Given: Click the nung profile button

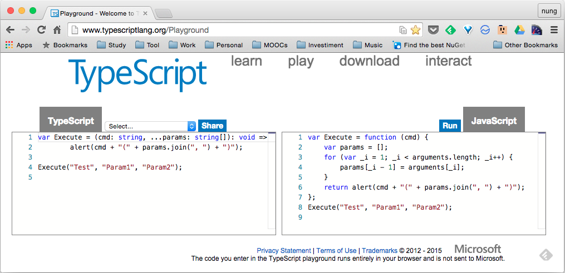Looking at the screenshot, I should (x=549, y=11).
